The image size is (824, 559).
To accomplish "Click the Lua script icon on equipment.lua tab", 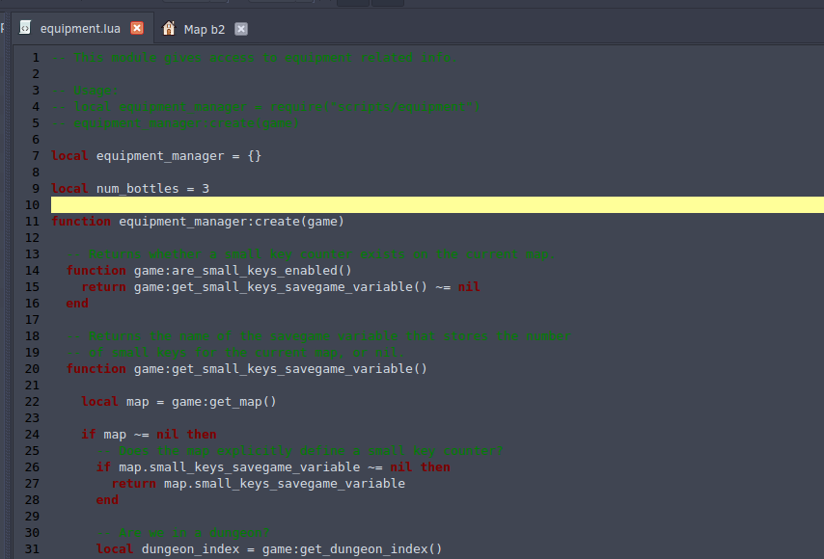I will tap(25, 27).
